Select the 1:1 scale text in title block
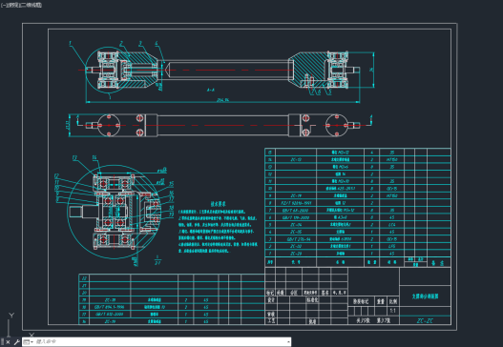The height and width of the screenshot is (347, 503). (x=392, y=311)
